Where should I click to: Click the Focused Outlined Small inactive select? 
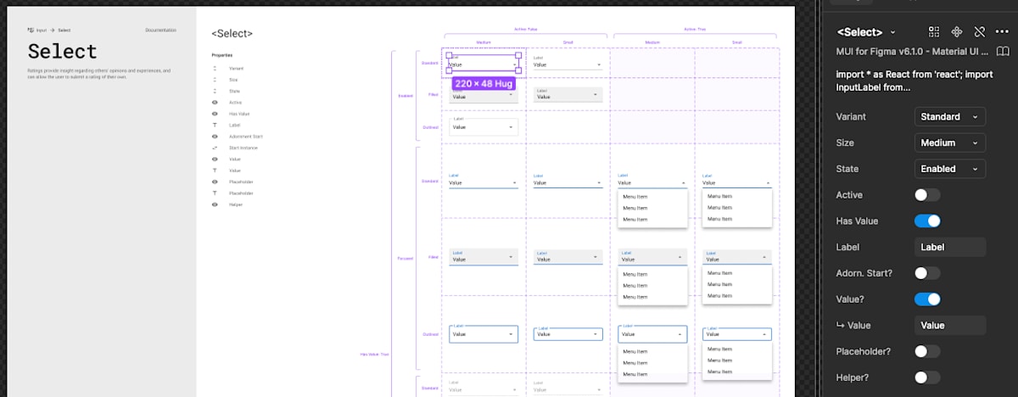coord(568,334)
